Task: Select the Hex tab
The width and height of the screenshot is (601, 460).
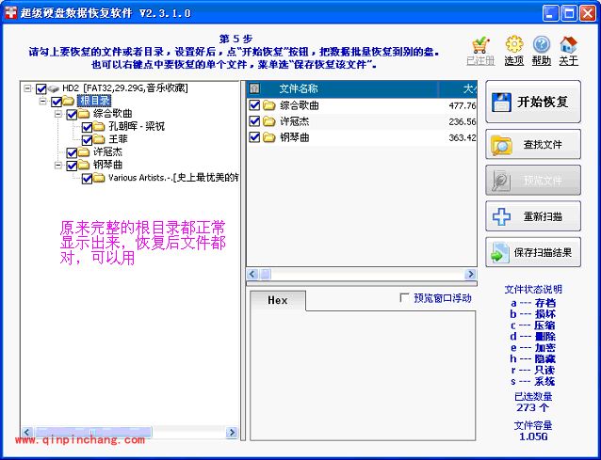Action: coord(278,300)
